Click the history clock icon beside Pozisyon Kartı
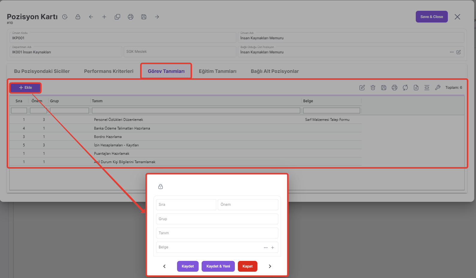The image size is (476, 278). coord(65,17)
